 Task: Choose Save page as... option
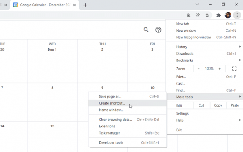[x=128, y=96]
